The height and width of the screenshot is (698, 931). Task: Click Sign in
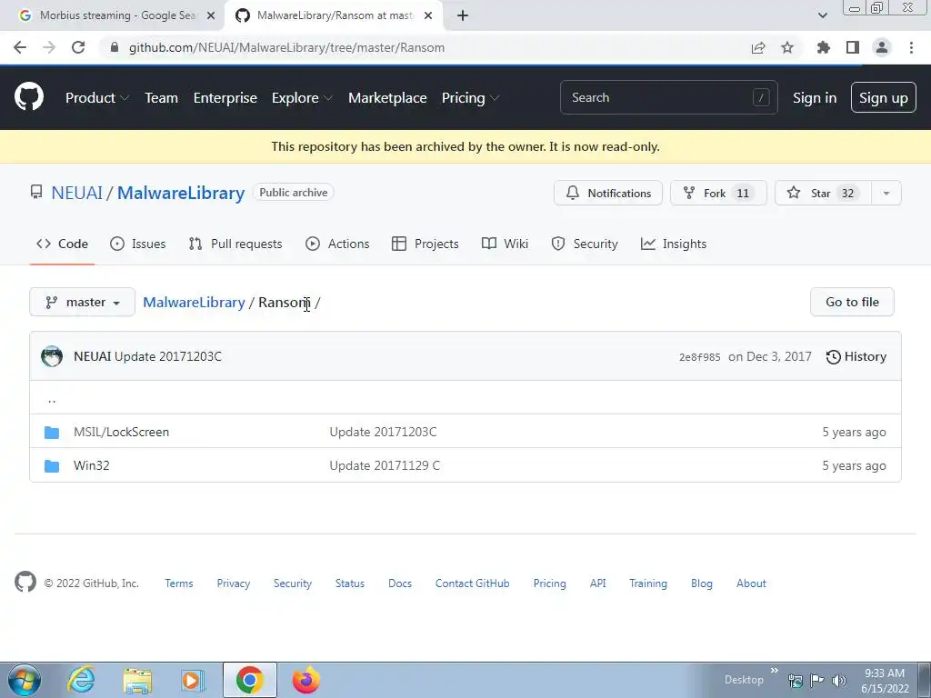coord(814,98)
